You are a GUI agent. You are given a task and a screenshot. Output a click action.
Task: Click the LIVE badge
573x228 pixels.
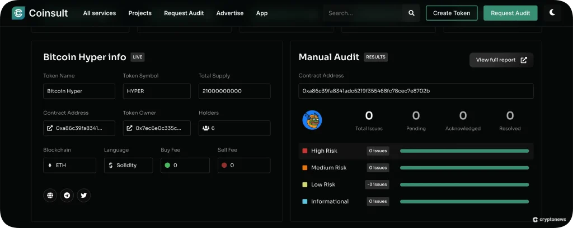(x=138, y=57)
